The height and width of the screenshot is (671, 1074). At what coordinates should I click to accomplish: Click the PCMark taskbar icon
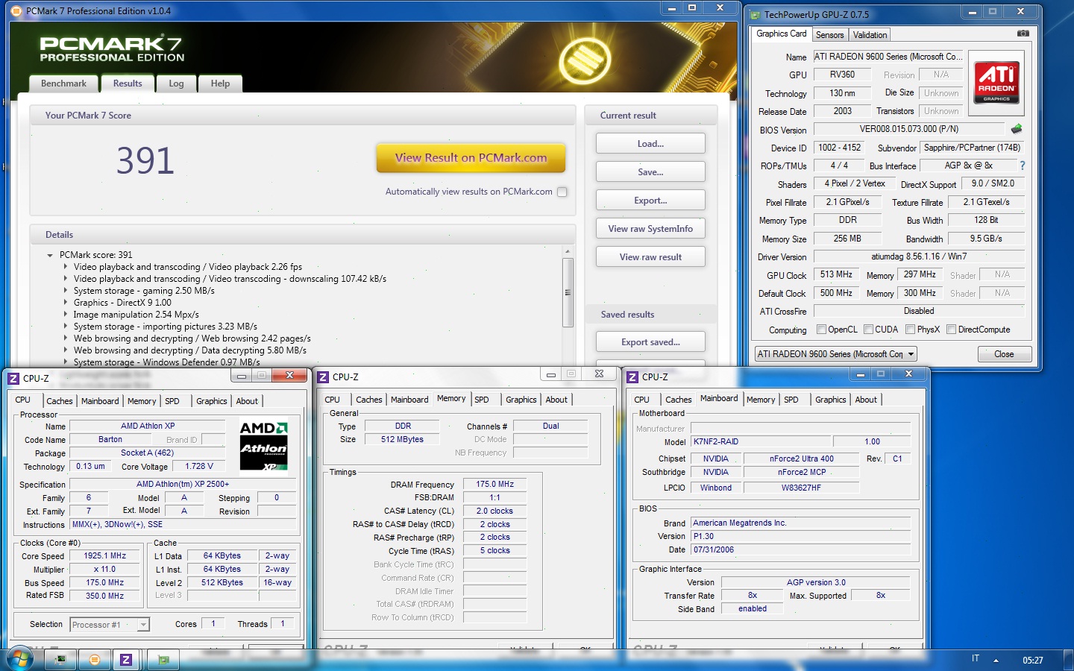pos(94,659)
